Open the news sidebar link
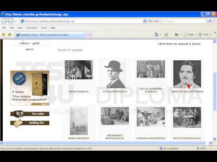Viewport: 217px width, 162px height. [x=30, y=49]
